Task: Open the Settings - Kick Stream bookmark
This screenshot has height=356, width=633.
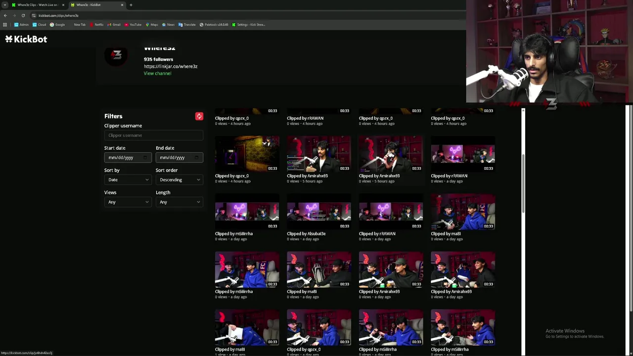Action: [249, 24]
